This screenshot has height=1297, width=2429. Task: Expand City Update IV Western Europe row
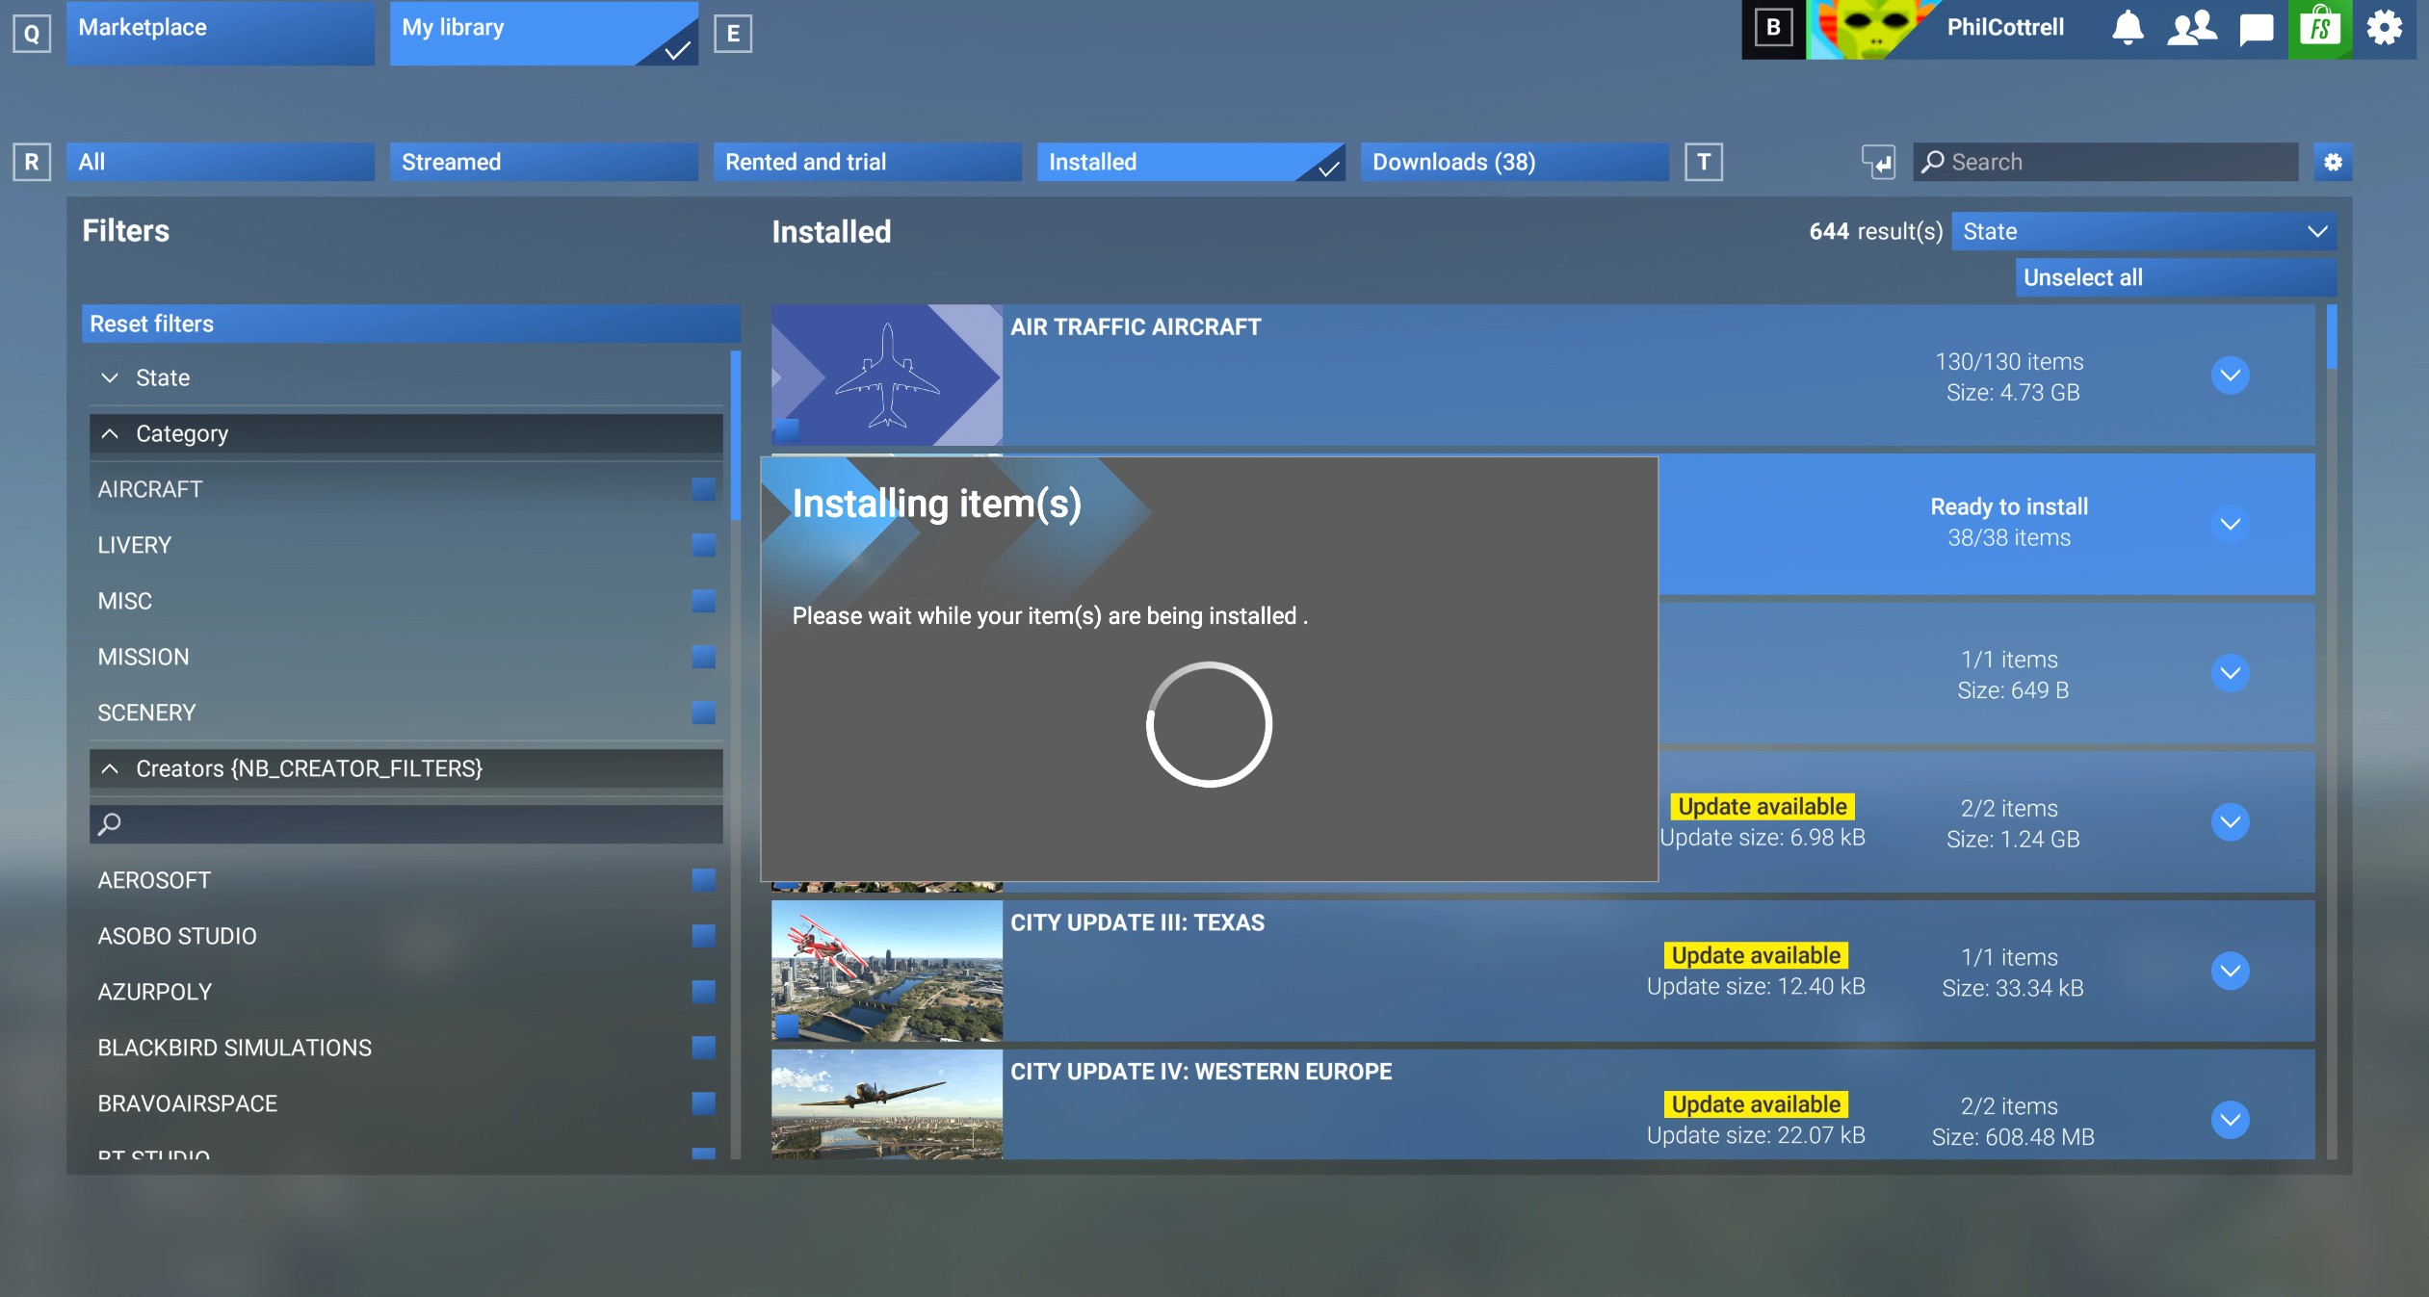(2231, 1120)
